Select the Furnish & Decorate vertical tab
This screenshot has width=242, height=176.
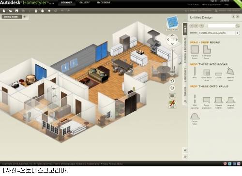185,50
